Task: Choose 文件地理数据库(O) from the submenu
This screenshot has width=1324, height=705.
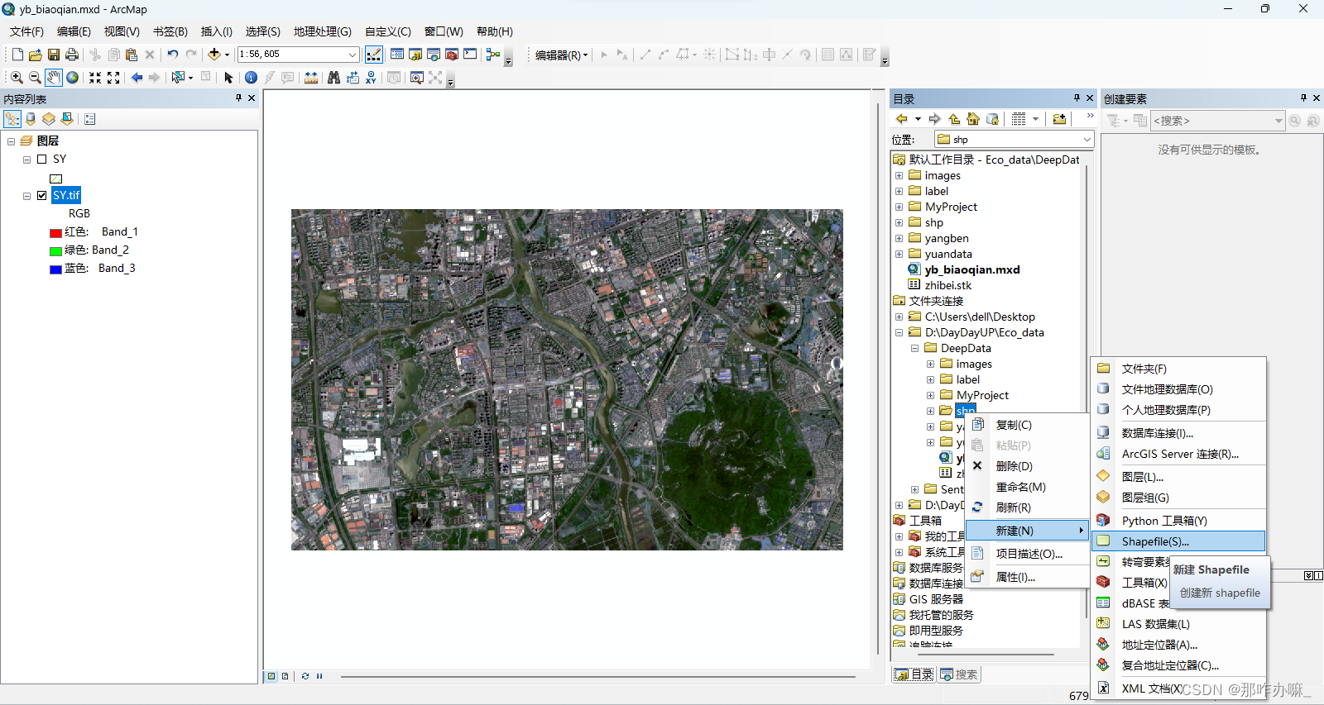Action: [x=1179, y=389]
